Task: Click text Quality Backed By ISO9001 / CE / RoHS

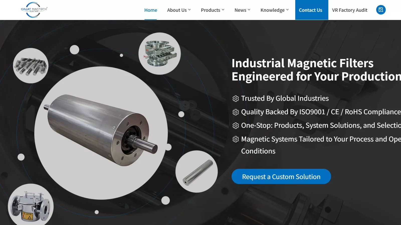Action: click(x=321, y=112)
